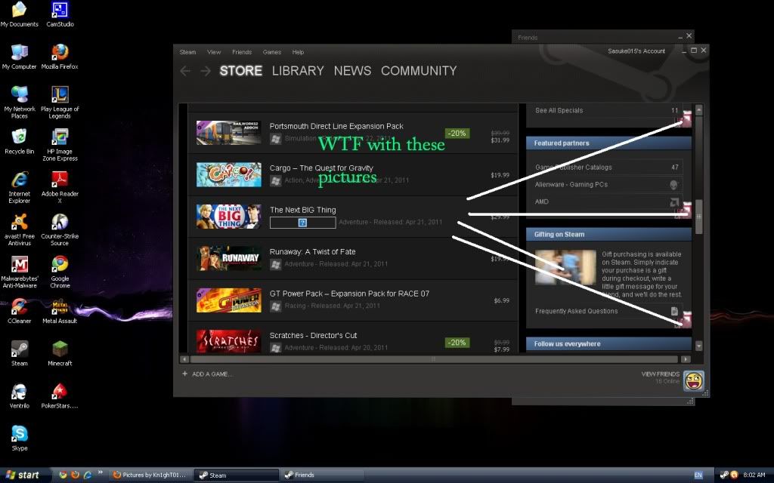The width and height of the screenshot is (774, 483).
Task: Switch to the NEWS tab
Action: point(352,71)
